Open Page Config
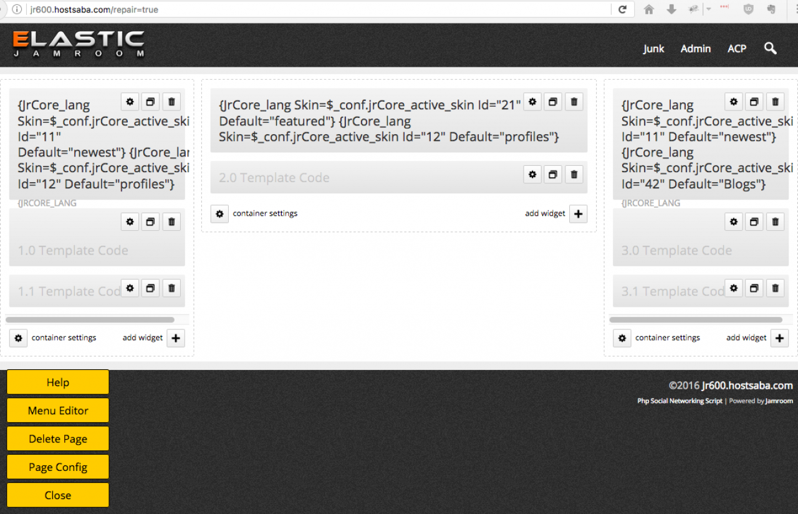798x514 pixels. click(58, 467)
